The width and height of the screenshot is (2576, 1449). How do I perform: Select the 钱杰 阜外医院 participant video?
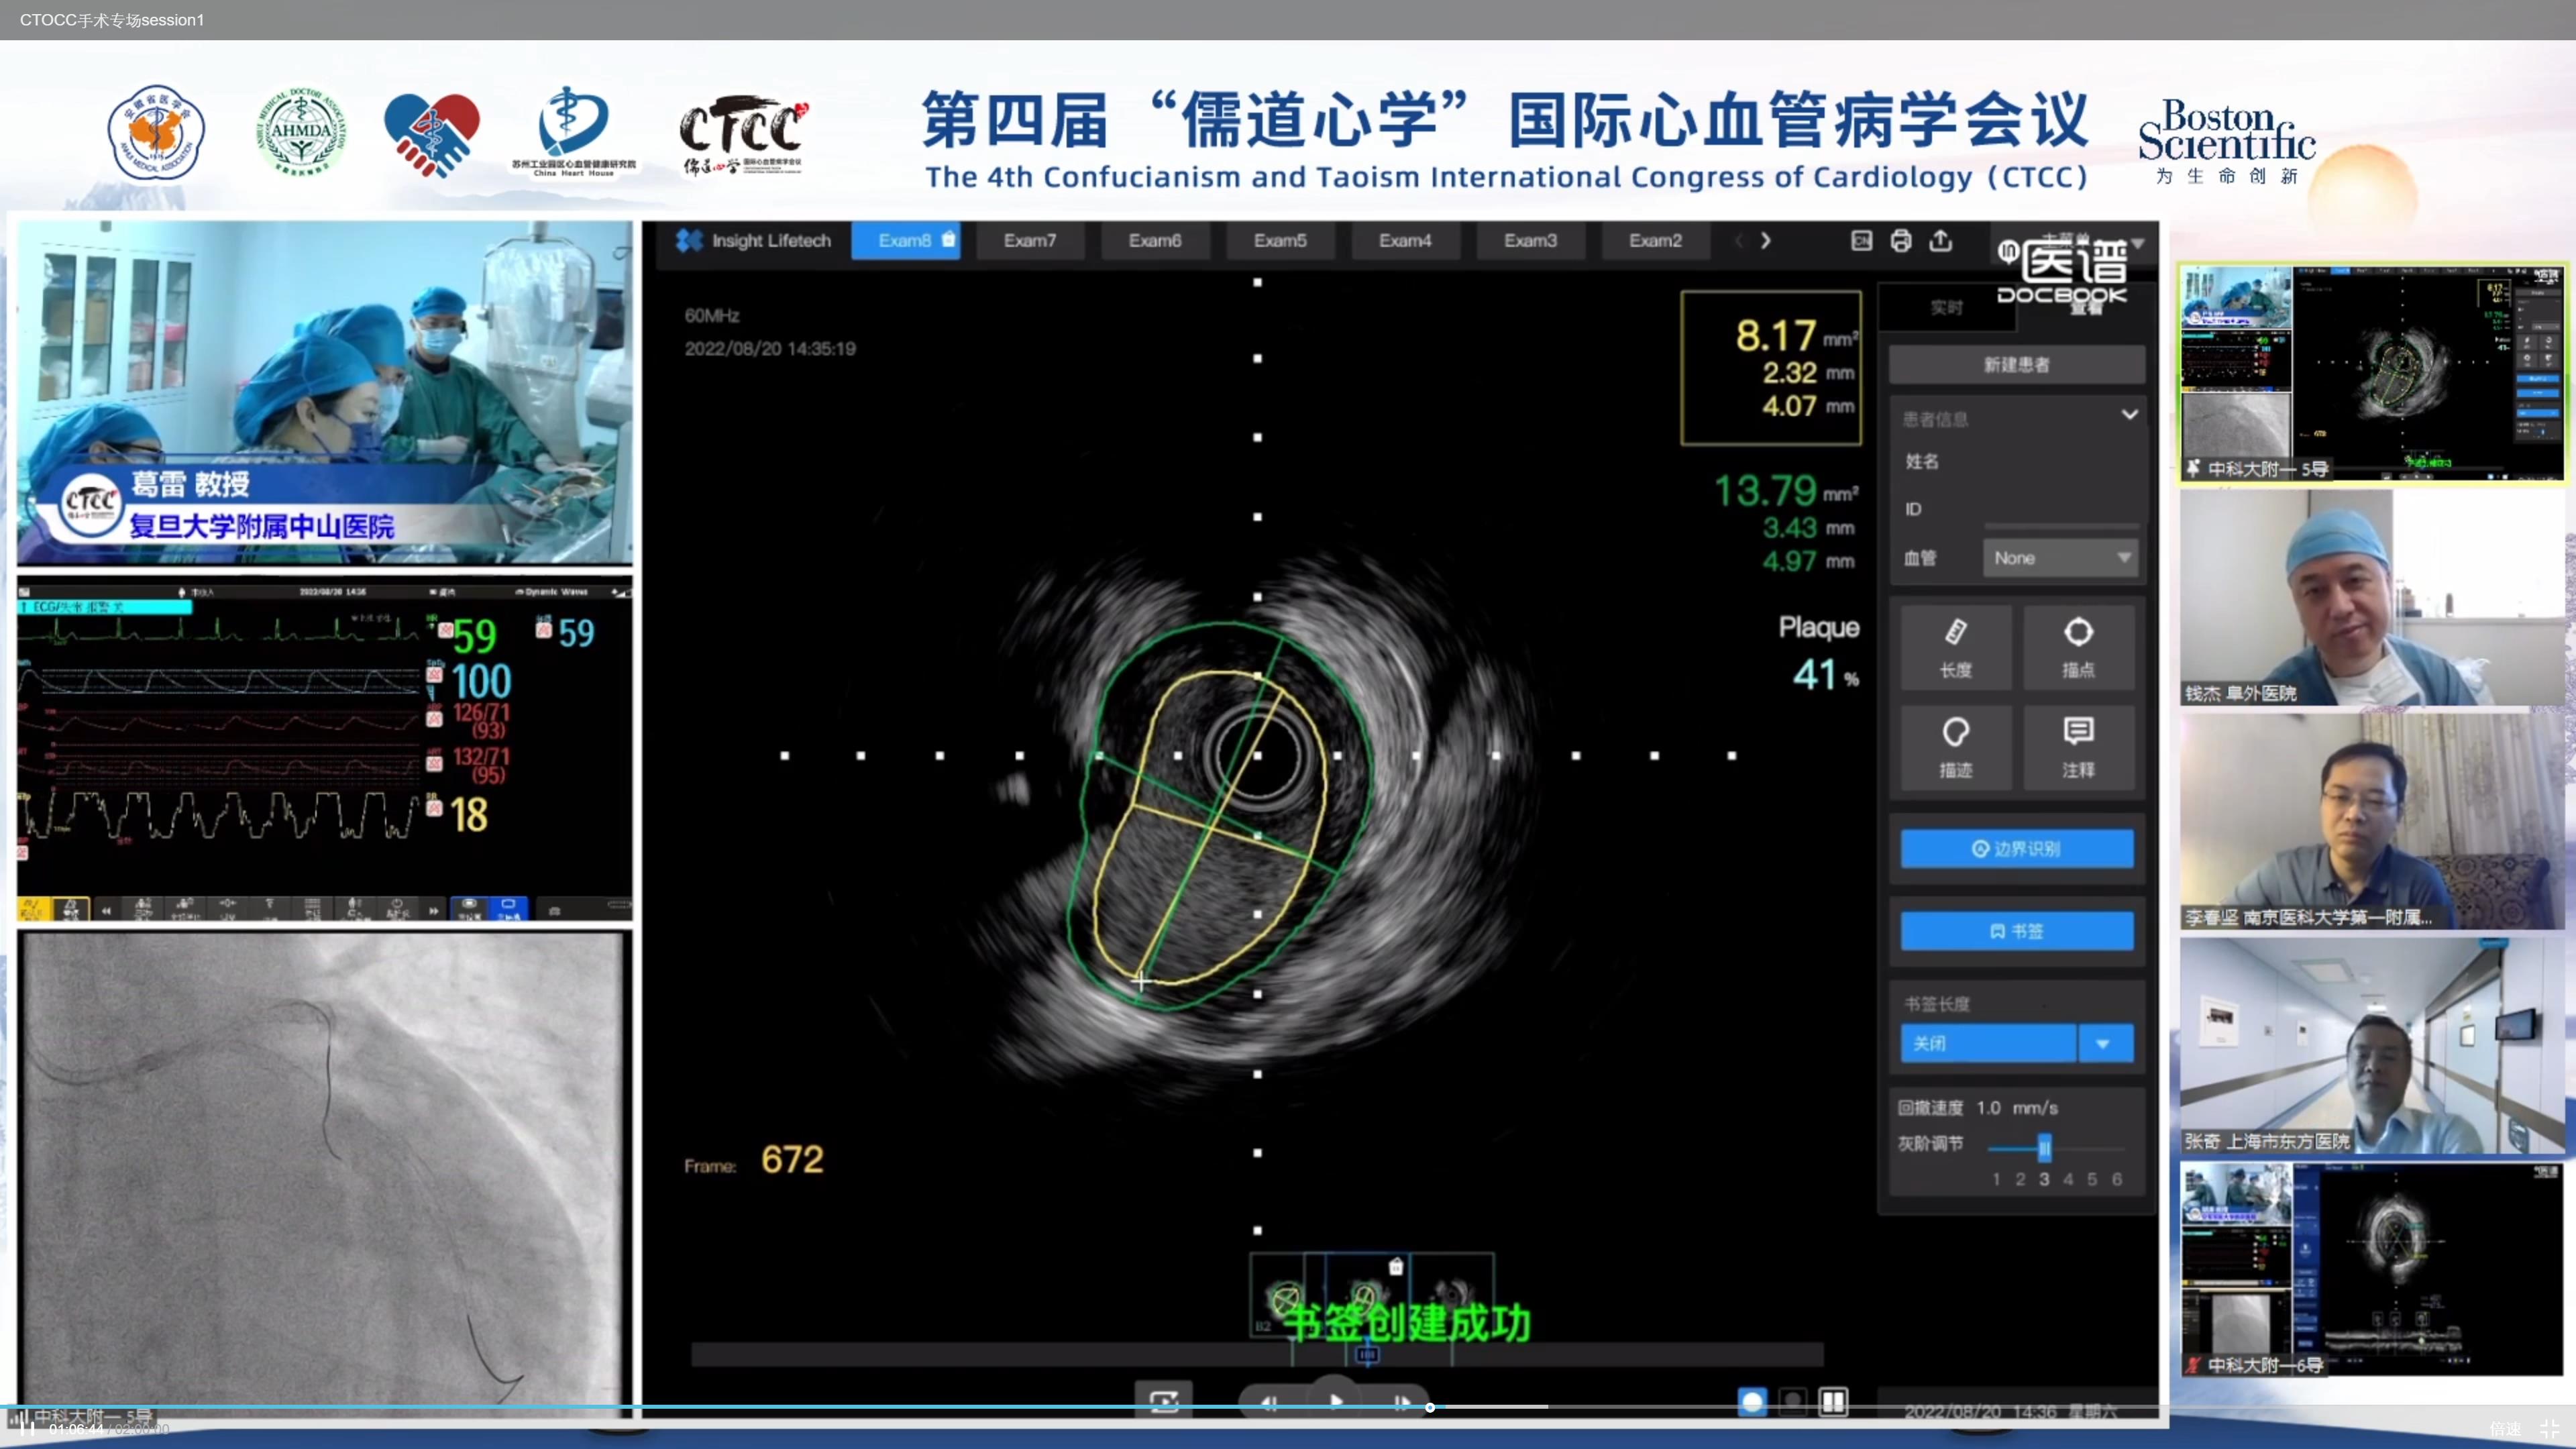pos(2372,597)
